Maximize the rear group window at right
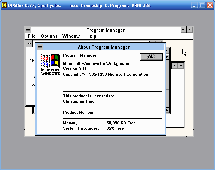The image size is (215, 170). tap(181, 65)
